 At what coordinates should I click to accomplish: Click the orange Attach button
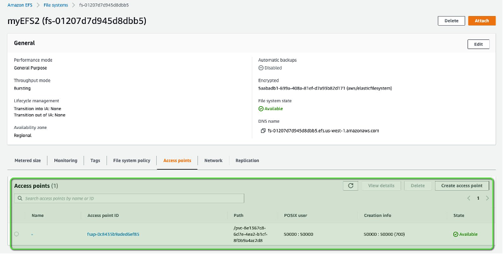pos(482,21)
